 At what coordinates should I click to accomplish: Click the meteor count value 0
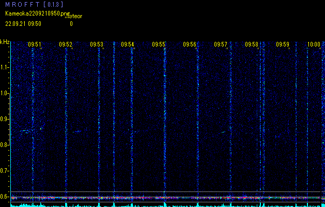pyautogui.click(x=71, y=24)
